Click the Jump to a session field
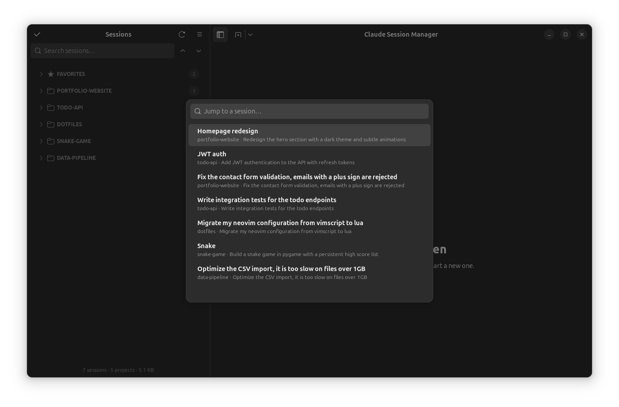Screen dimensions: 619x407 309,111
